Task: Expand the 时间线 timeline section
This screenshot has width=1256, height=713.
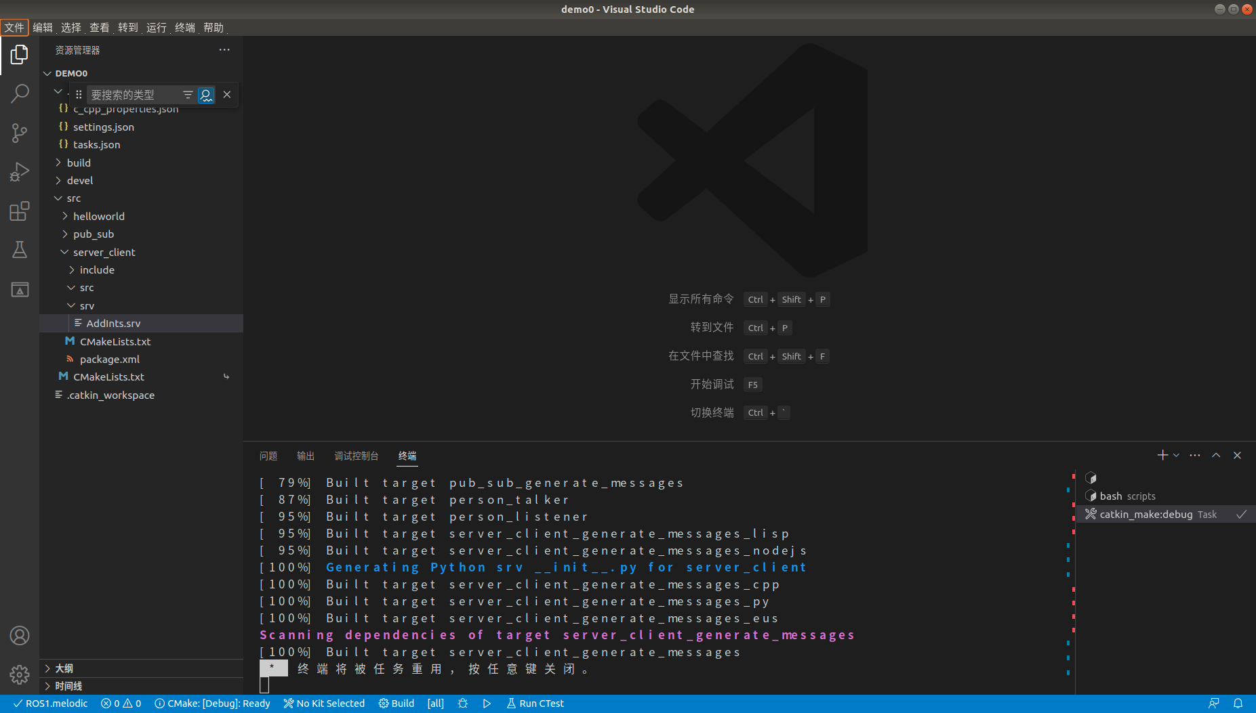Action: 141,686
